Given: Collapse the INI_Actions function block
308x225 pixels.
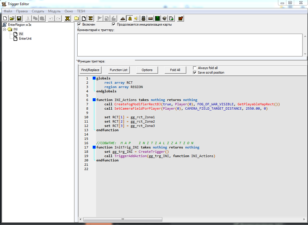Looking at the screenshot, I should (x=94, y=100).
